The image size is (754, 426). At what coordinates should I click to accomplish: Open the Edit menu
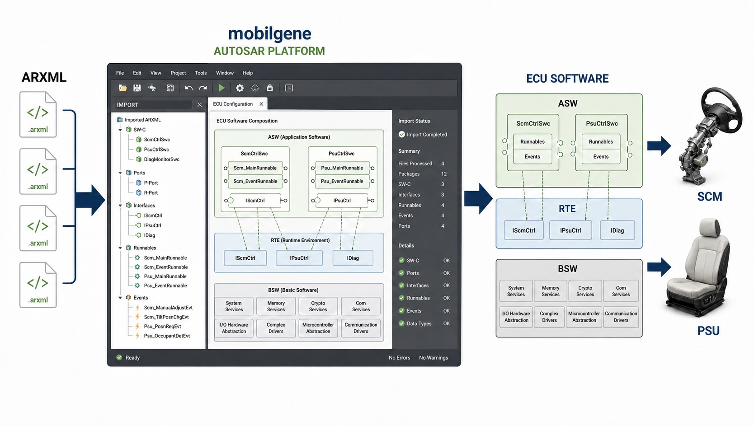point(137,73)
